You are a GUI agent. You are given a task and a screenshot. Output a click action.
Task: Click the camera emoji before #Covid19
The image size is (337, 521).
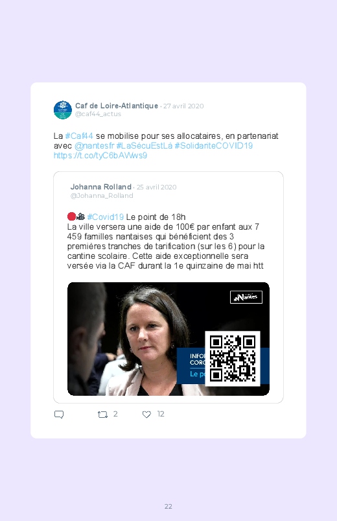[80, 217]
